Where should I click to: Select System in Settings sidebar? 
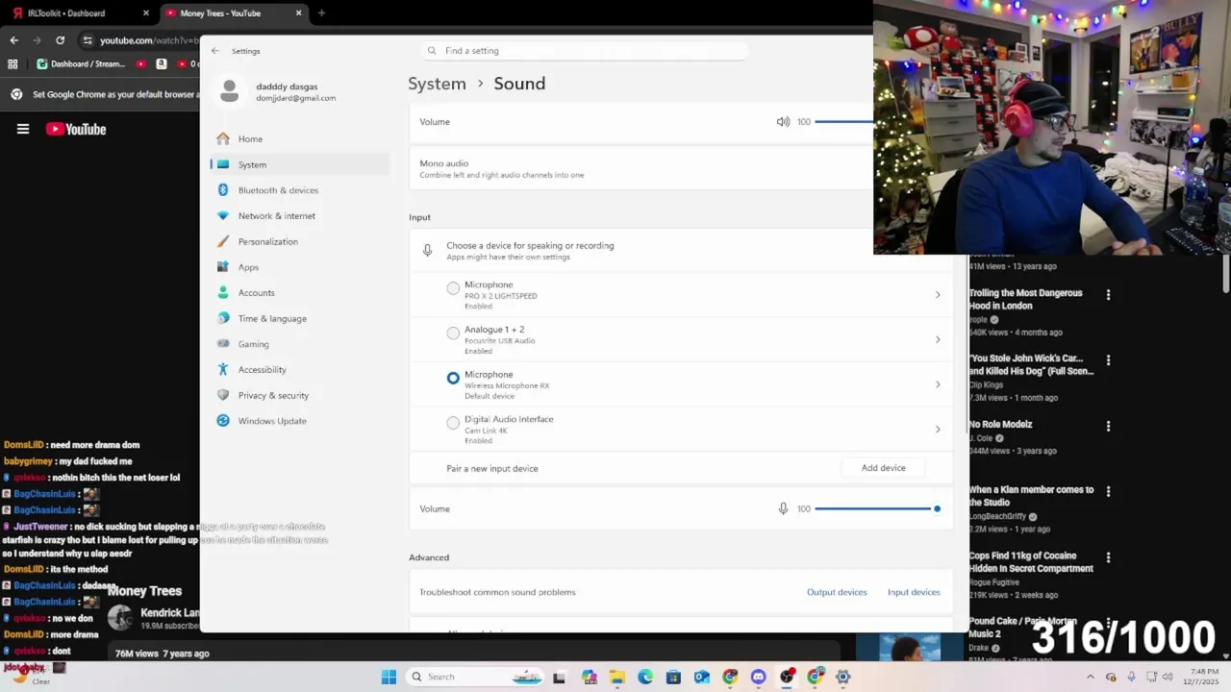pos(299,164)
